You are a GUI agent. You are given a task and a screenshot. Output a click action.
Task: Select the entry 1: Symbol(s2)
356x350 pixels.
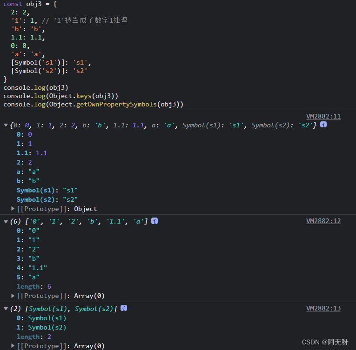(41, 328)
